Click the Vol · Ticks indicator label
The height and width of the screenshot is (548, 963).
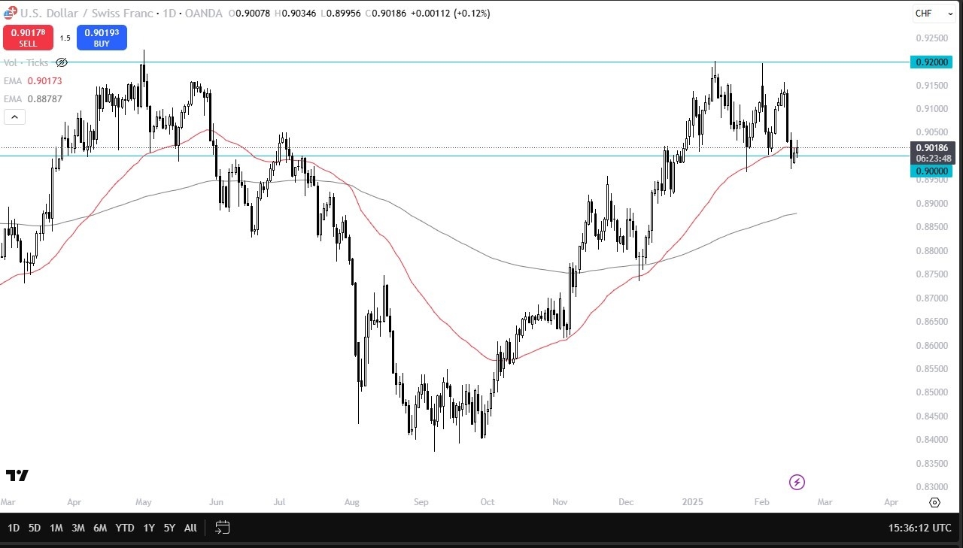coord(26,63)
